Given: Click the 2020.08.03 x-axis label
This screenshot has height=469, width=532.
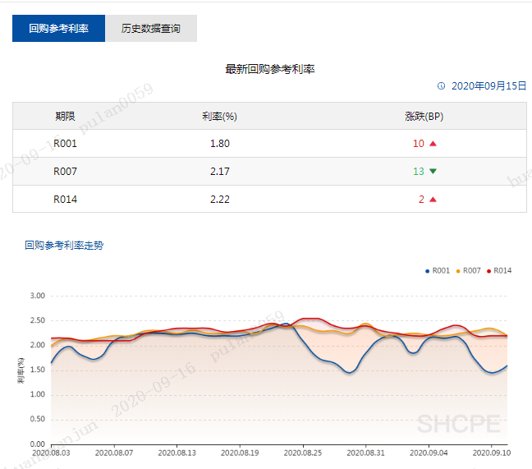Looking at the screenshot, I should 51,453.
